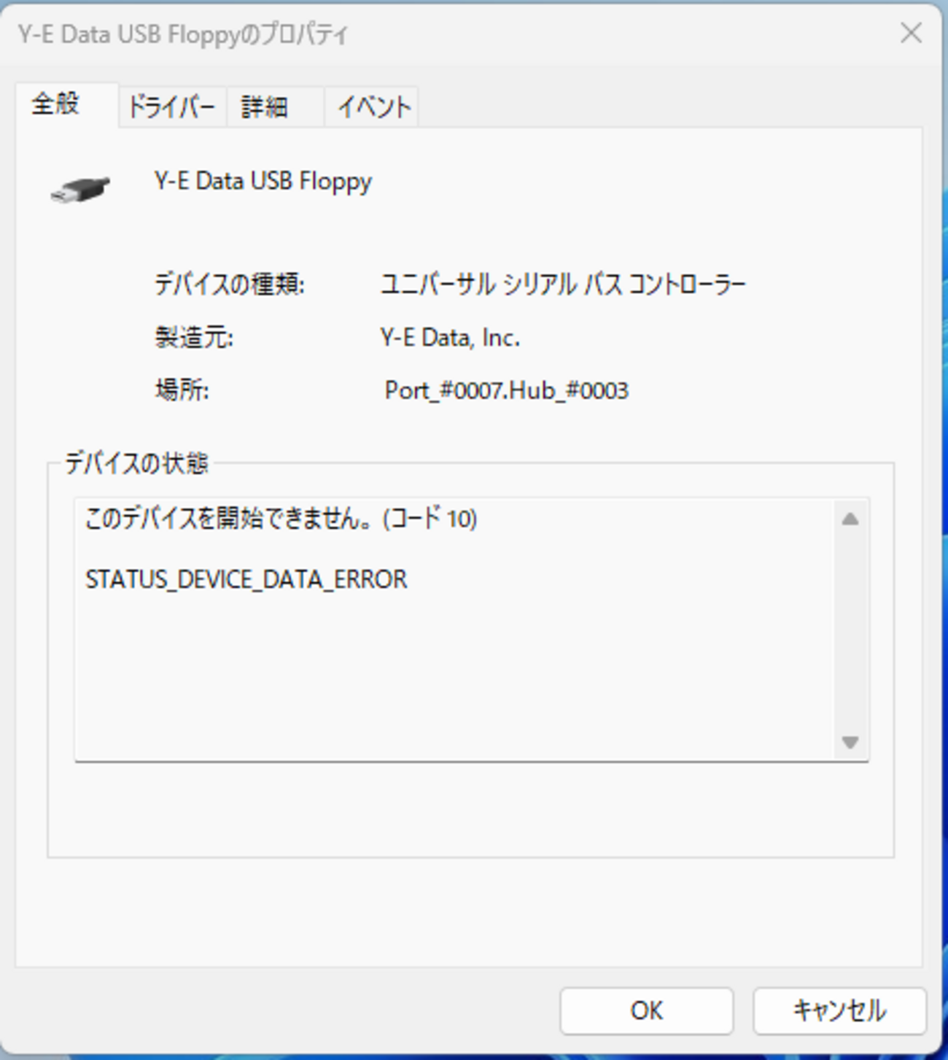Click the device status scroll up arrow
948x1060 pixels.
(x=850, y=519)
